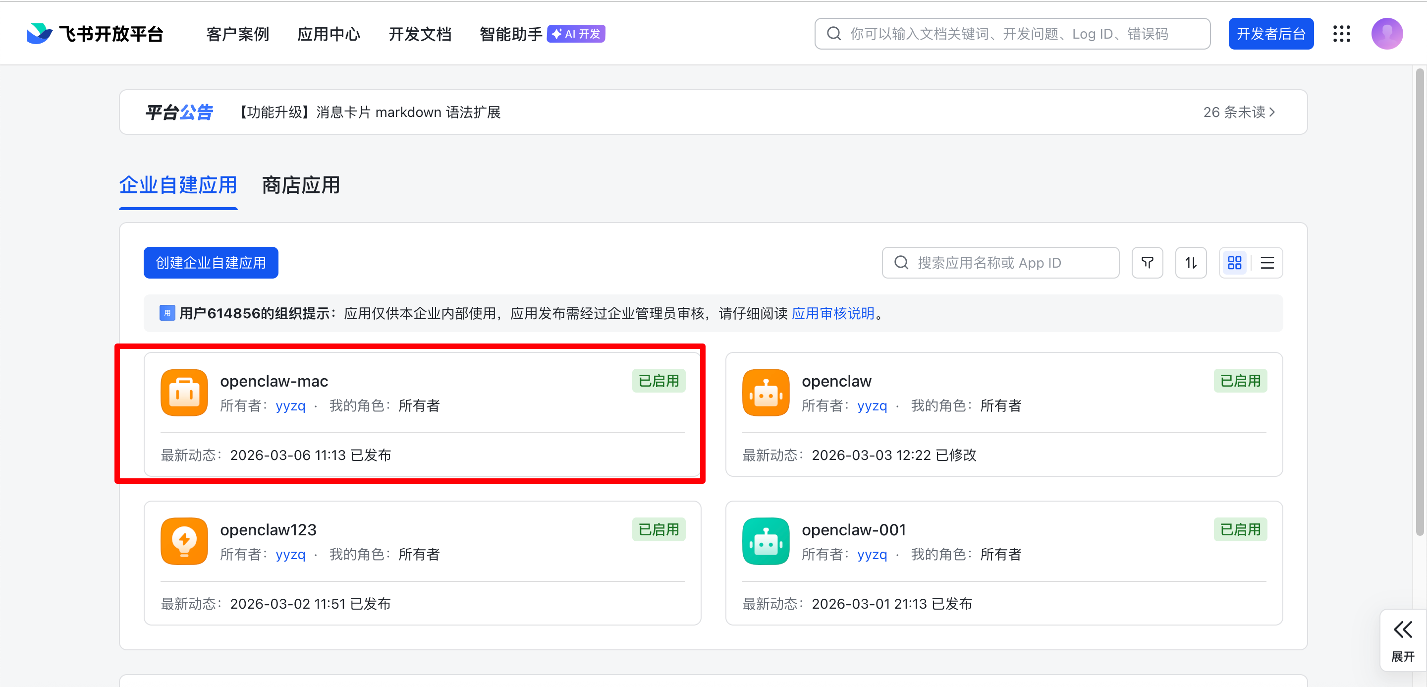The image size is (1427, 687).
Task: Open the 开发文档 menu item
Action: pos(420,34)
